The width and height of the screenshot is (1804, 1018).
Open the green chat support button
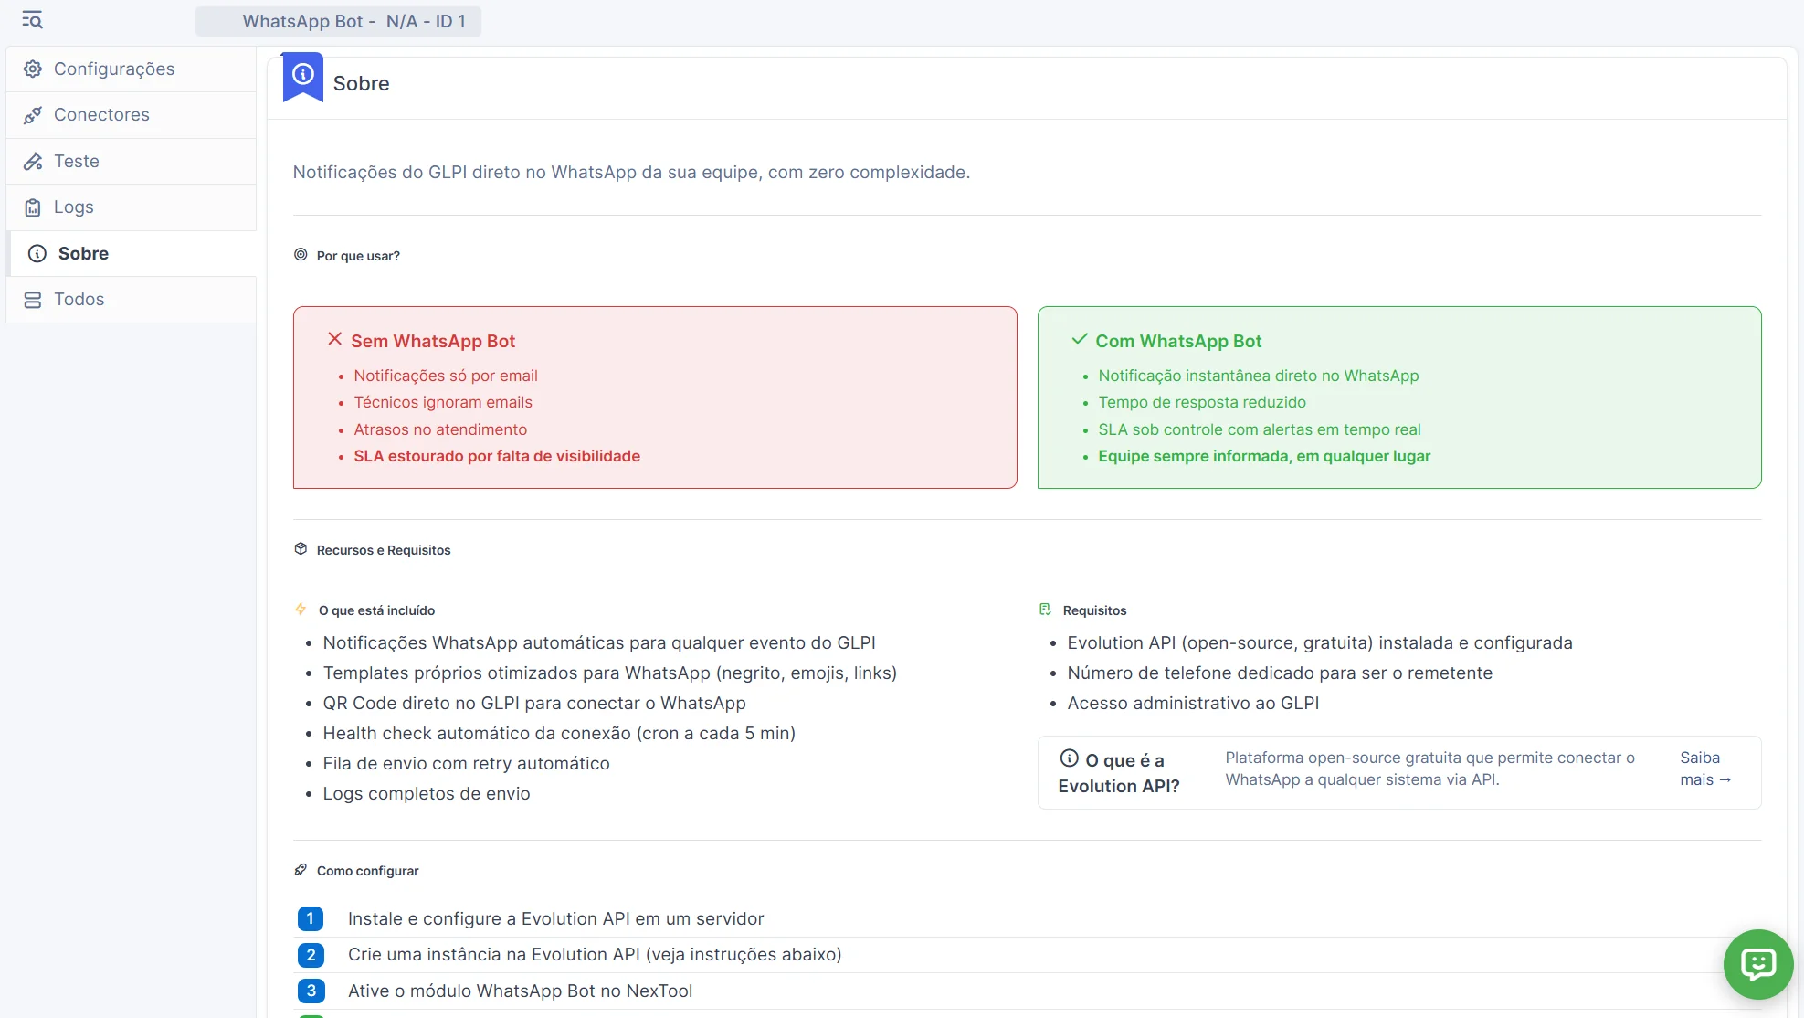1757,964
